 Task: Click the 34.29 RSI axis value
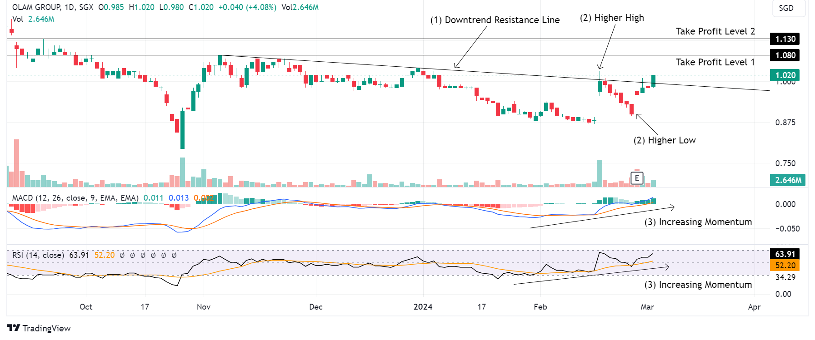pyautogui.click(x=785, y=277)
